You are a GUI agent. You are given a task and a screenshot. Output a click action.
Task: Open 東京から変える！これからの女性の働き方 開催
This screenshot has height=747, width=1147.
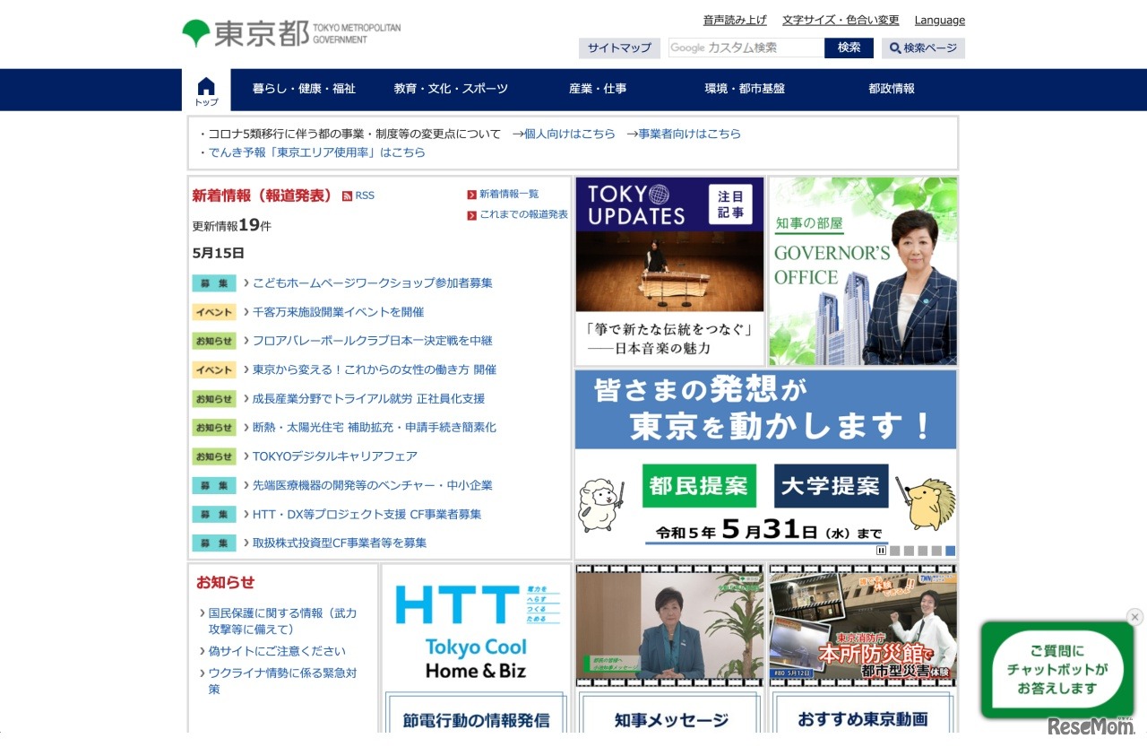[375, 369]
